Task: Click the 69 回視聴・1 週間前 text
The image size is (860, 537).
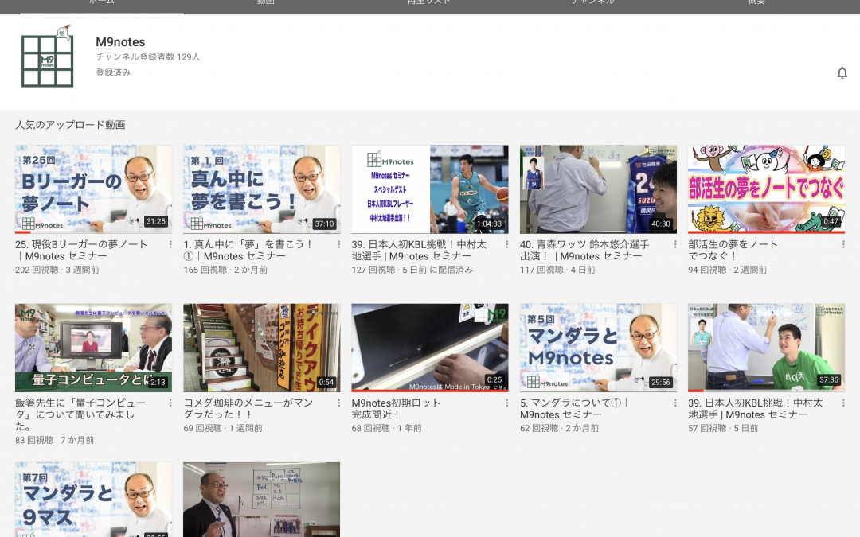Action: [223, 428]
